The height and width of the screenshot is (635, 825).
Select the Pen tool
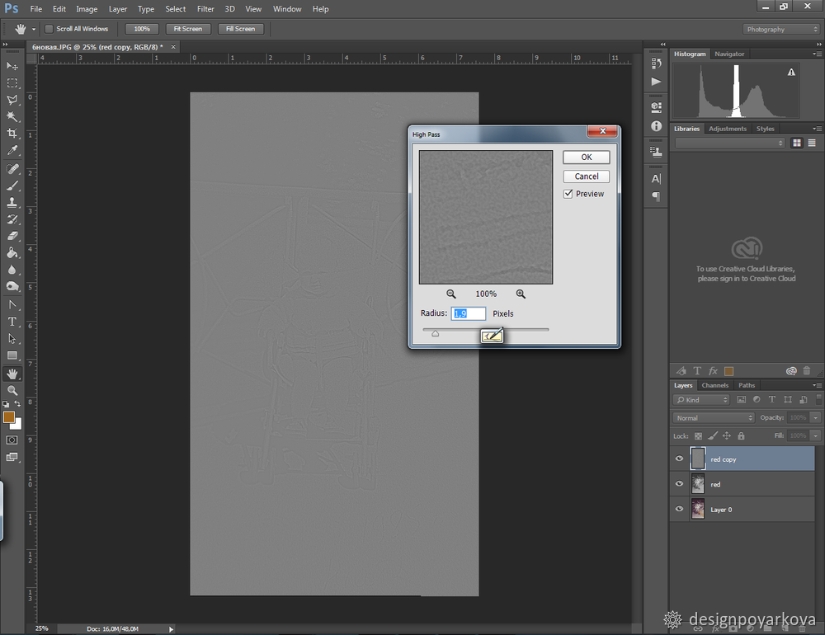pyautogui.click(x=12, y=304)
